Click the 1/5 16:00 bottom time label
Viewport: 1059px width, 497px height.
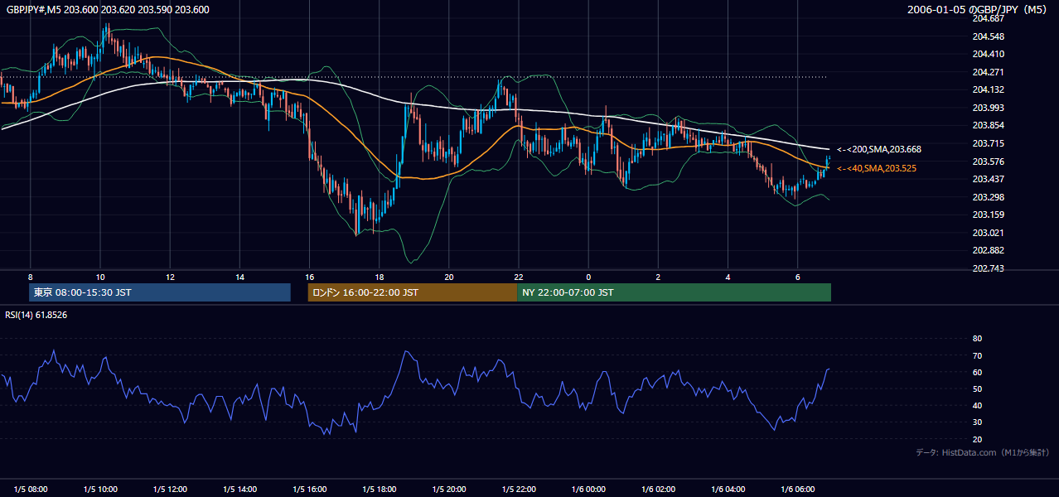click(309, 489)
